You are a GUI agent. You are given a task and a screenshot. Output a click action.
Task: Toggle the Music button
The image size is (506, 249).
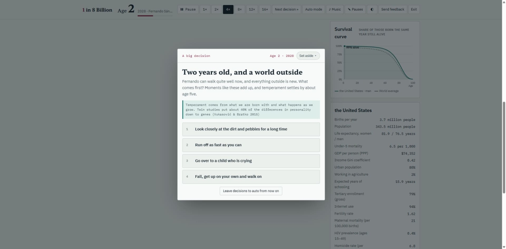(x=335, y=9)
